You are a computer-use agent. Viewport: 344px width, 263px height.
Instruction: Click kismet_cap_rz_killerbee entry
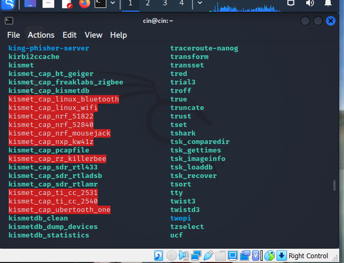point(57,159)
